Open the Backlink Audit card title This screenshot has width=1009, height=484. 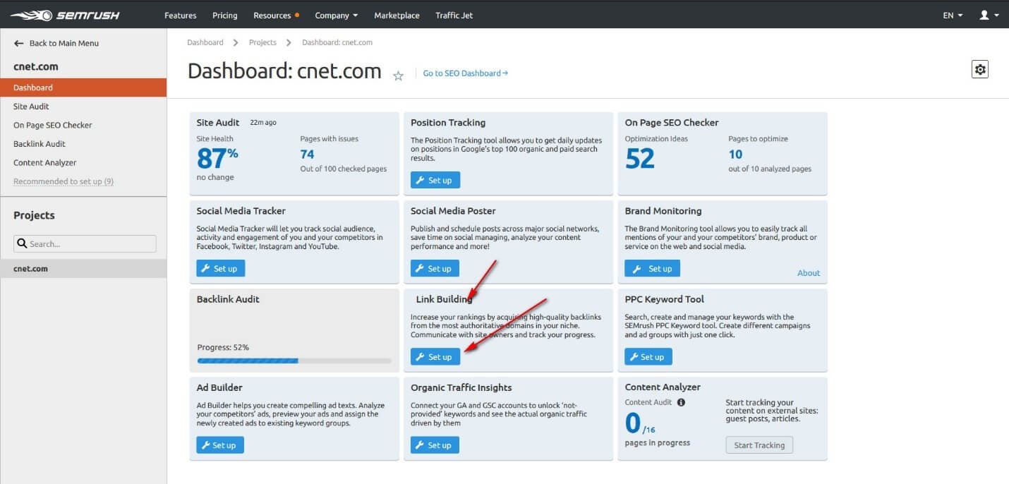coord(228,299)
